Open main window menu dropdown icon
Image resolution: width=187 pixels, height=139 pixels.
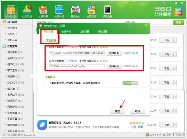[x=164, y=2]
